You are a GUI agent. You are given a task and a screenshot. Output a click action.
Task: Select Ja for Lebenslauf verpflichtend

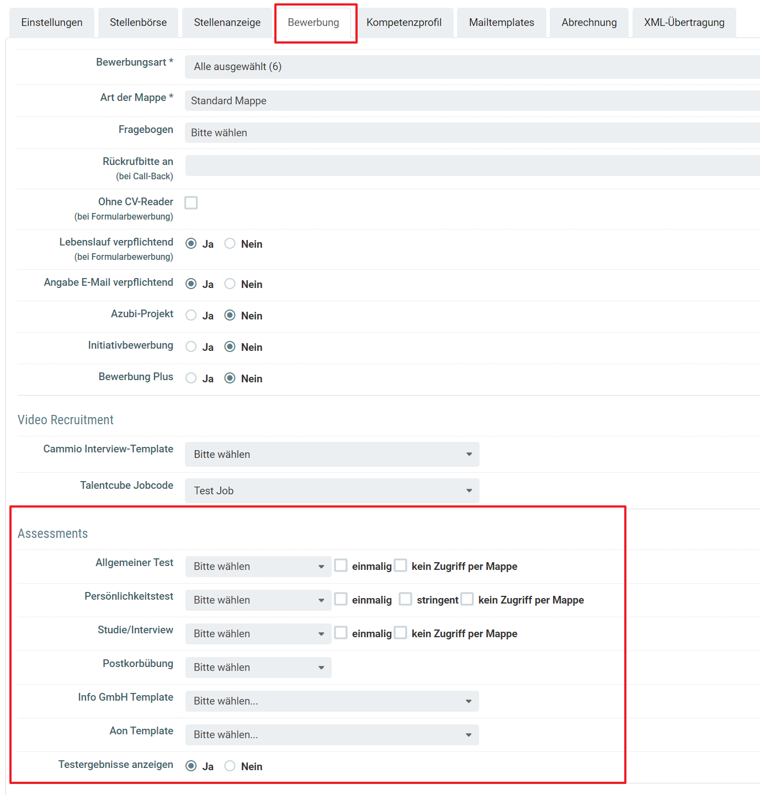click(191, 243)
